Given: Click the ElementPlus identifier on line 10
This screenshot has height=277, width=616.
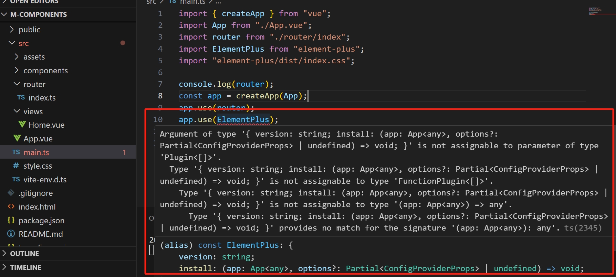Looking at the screenshot, I should tap(243, 120).
